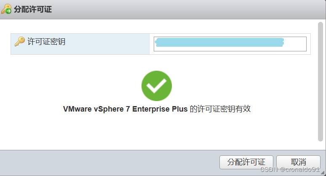326x176 pixels.
Task: Click the golden key icon beside 许可证密钥
Action: click(x=19, y=42)
